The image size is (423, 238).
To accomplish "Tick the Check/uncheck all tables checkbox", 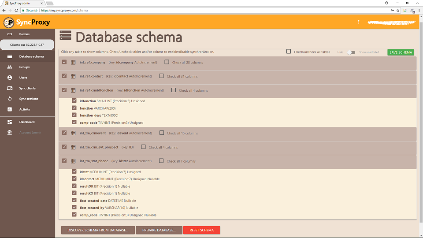I will 289,51.
